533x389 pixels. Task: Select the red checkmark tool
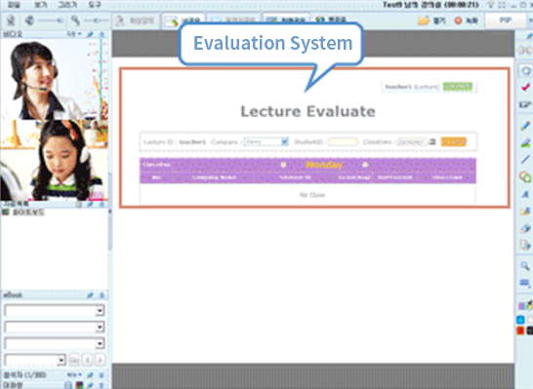[525, 87]
